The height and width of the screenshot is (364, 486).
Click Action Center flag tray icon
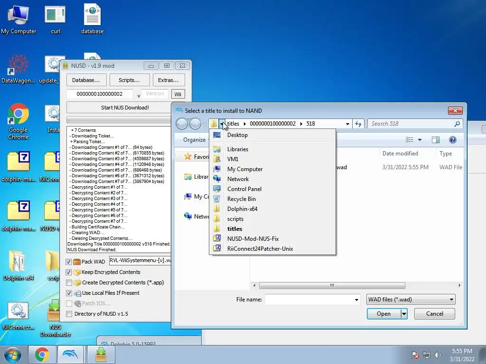pos(415,355)
